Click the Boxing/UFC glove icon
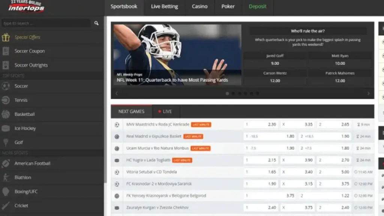The height and width of the screenshot is (216, 384). 6,192
